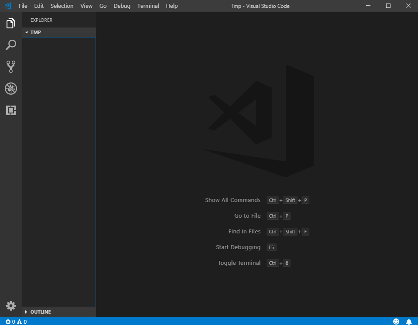Click the warnings count in status bar
418x325 pixels.
pos(22,322)
